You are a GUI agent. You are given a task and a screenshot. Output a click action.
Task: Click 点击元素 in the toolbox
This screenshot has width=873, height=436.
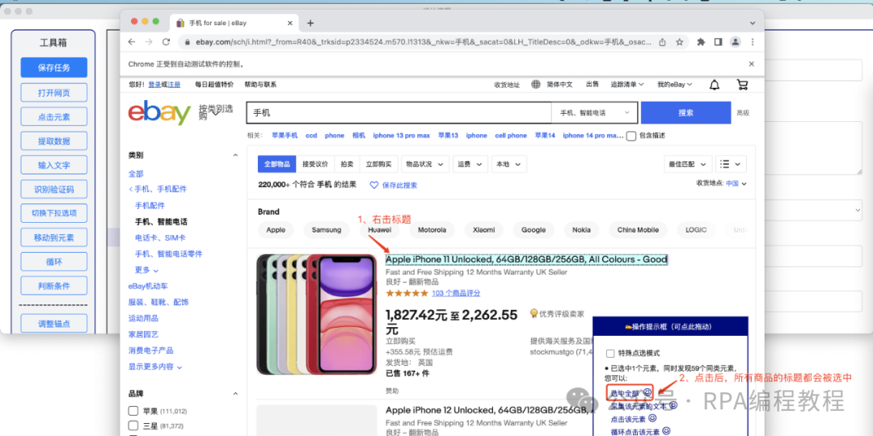click(54, 117)
